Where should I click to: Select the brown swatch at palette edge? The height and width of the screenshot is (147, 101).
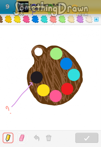coord(1,19)
